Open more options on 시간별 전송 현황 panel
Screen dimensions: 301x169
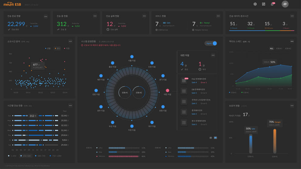70,105
